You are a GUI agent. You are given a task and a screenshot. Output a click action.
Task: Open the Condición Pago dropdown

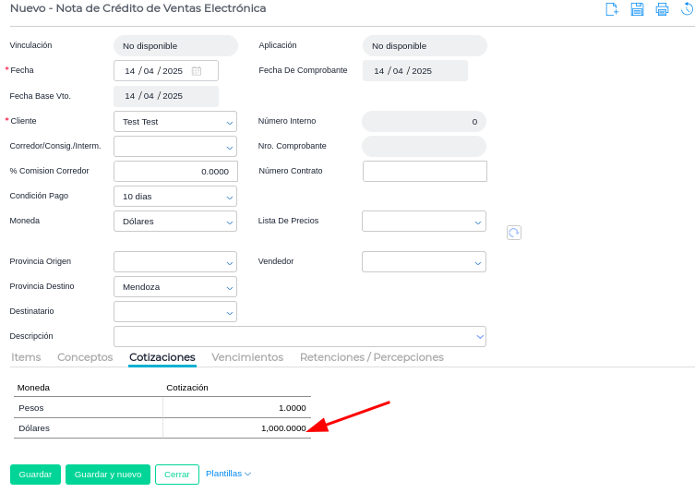(229, 197)
